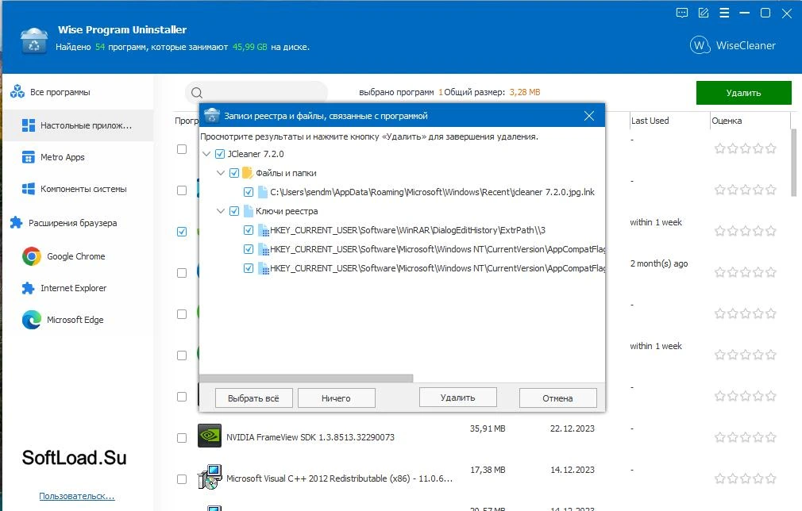Image resolution: width=802 pixels, height=511 pixels.
Task: Click the Ничего button
Action: (x=336, y=398)
